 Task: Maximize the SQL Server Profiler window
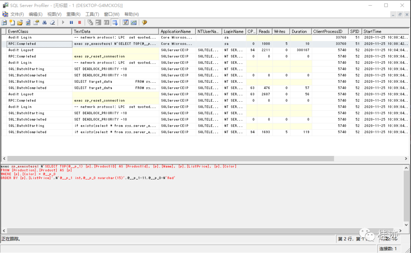pos(386,5)
